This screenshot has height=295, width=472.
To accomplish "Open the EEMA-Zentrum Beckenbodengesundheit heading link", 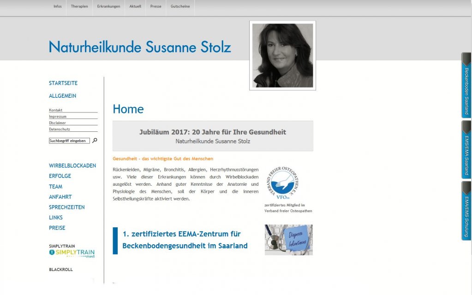I will [x=185, y=240].
